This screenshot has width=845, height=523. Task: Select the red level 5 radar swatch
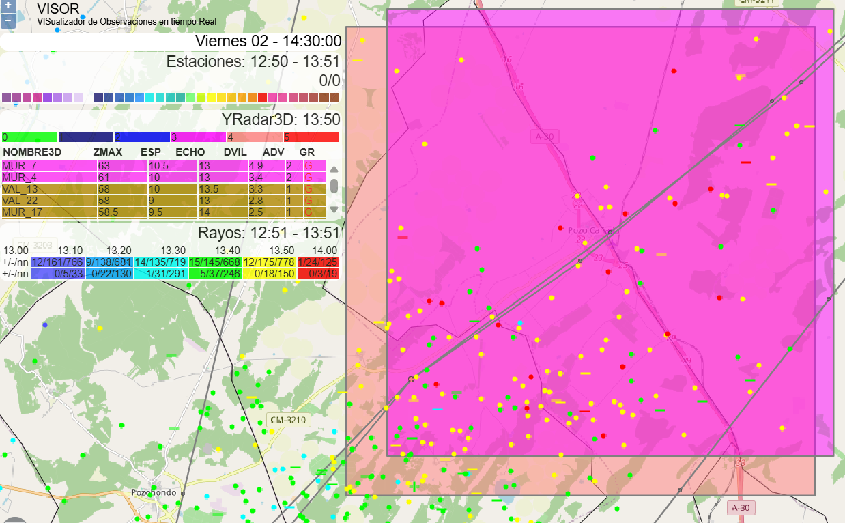(x=311, y=137)
